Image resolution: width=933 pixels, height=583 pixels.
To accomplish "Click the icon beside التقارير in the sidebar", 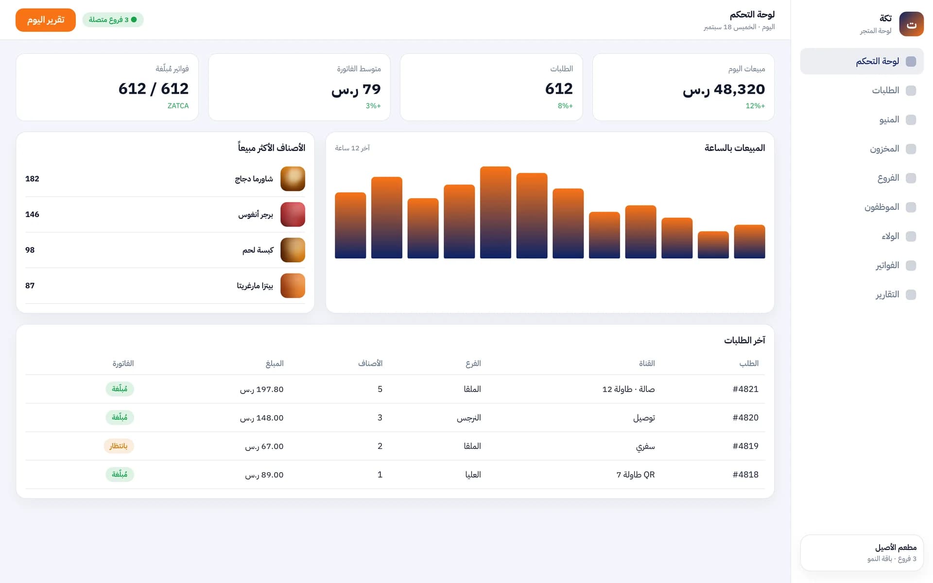I will tap(911, 294).
